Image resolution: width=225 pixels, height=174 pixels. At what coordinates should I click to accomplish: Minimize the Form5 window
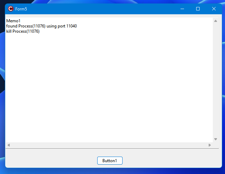coord(182,9)
